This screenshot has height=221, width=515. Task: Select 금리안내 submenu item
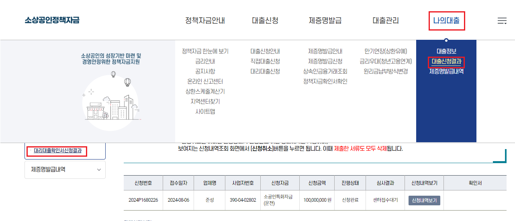pyautogui.click(x=205, y=61)
